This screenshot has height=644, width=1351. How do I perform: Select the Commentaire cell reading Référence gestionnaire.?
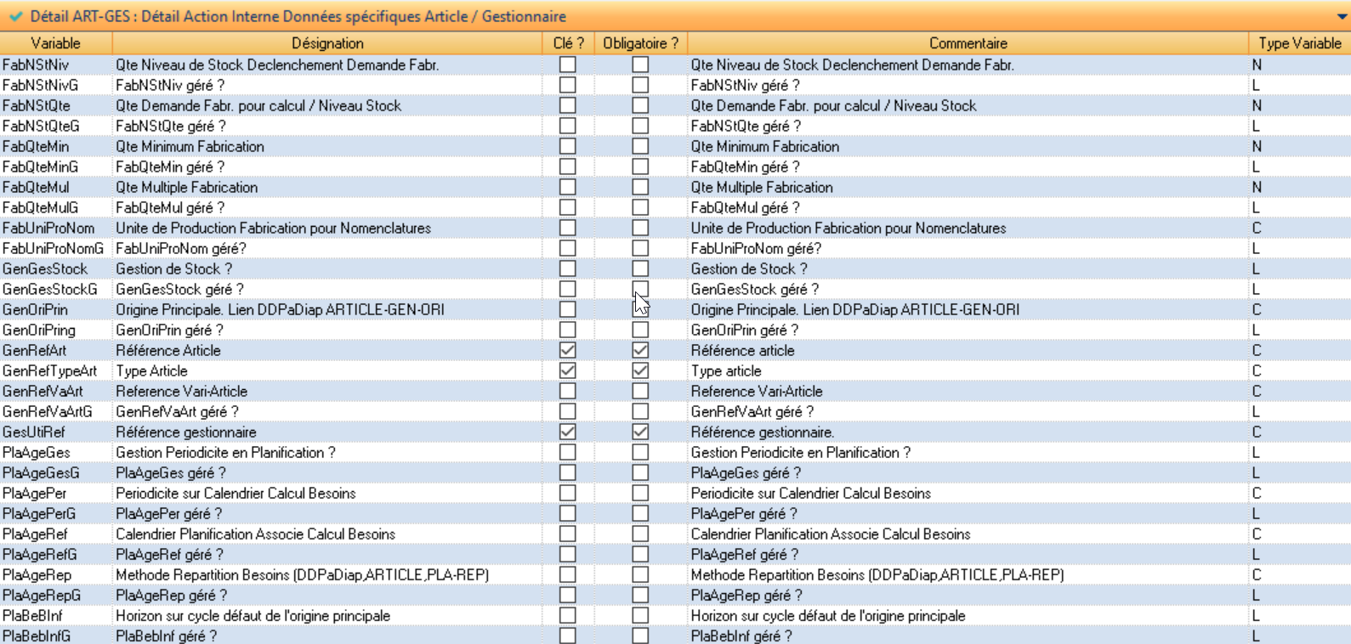click(x=762, y=432)
